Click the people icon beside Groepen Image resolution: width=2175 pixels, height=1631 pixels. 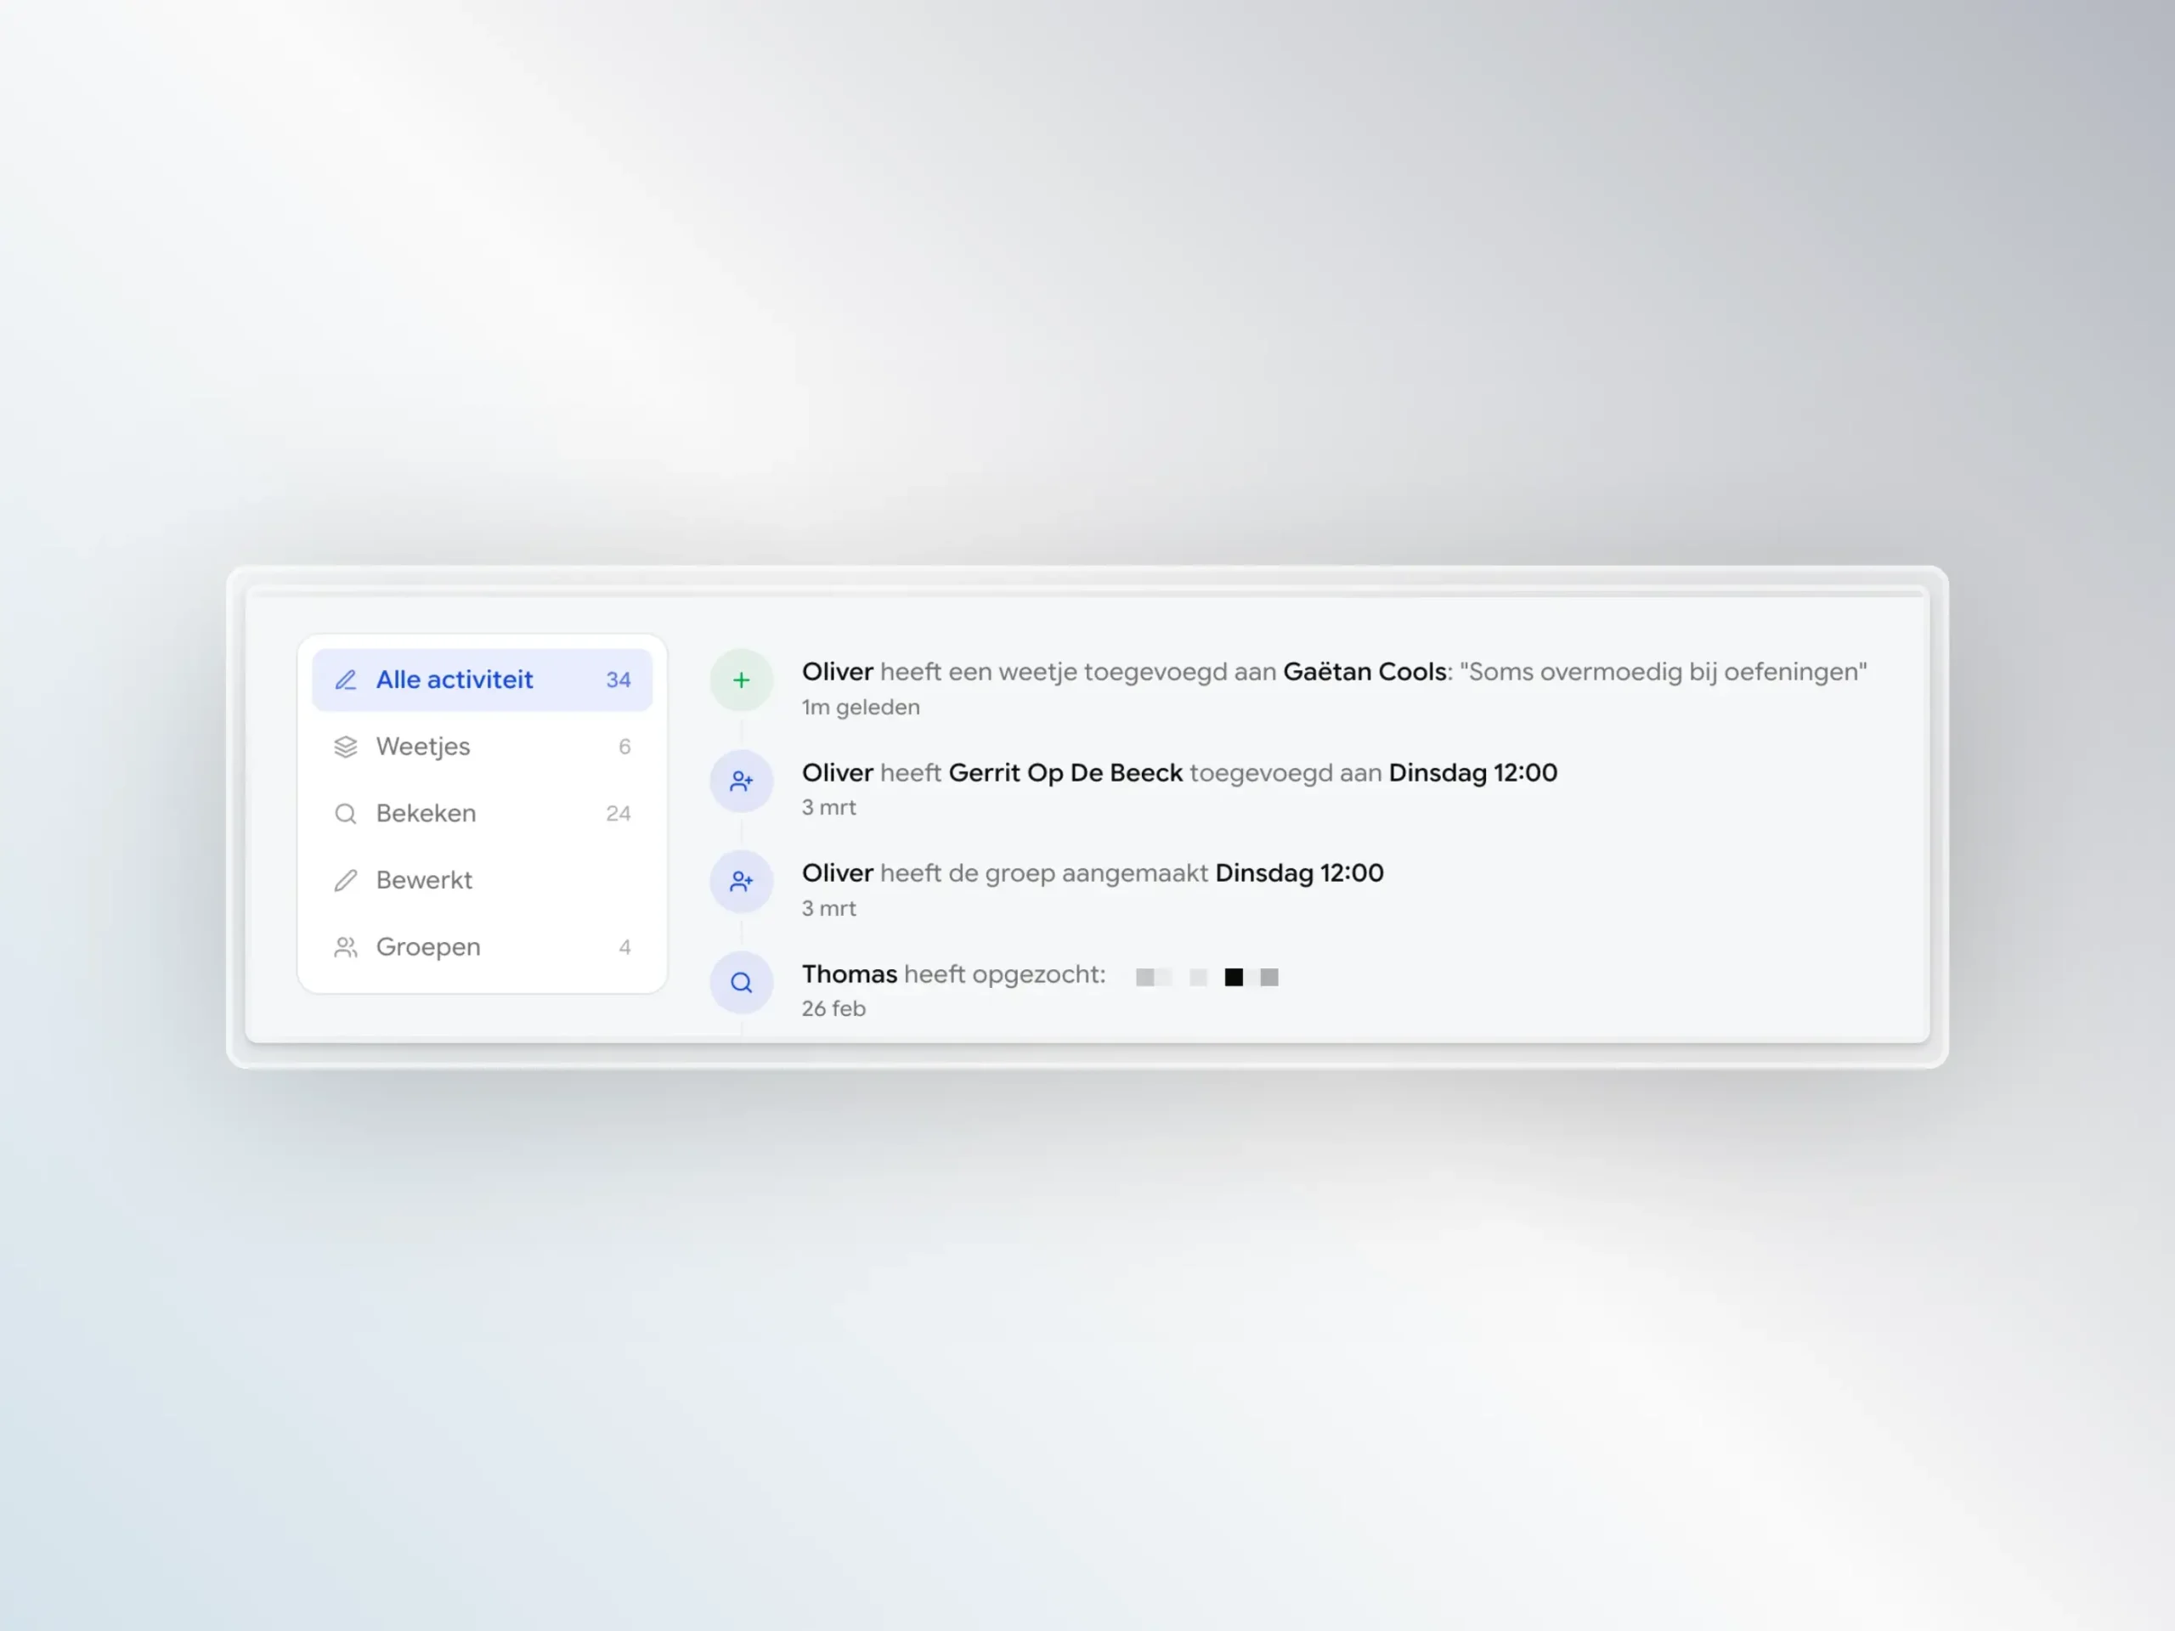(x=345, y=947)
